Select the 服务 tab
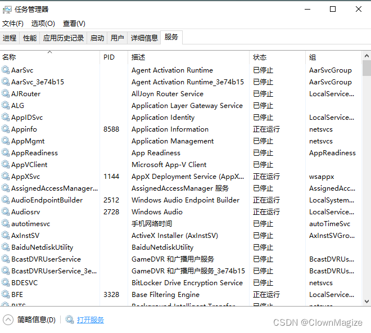Screen dimensions: 371x333 click(x=171, y=37)
